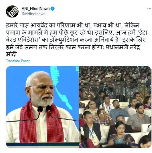Open the right photo of the audience
Viewport: 152px width, 153px height.
click(115, 107)
